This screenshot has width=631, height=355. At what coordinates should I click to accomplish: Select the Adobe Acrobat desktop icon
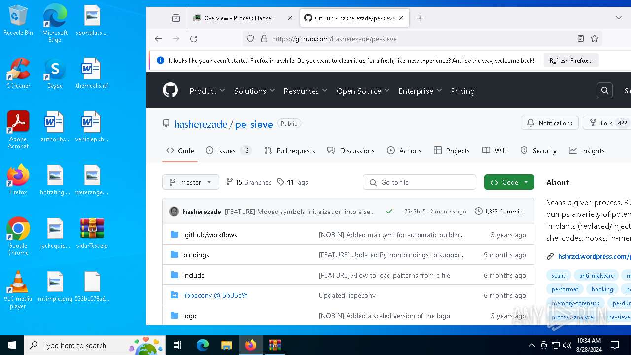tap(18, 130)
